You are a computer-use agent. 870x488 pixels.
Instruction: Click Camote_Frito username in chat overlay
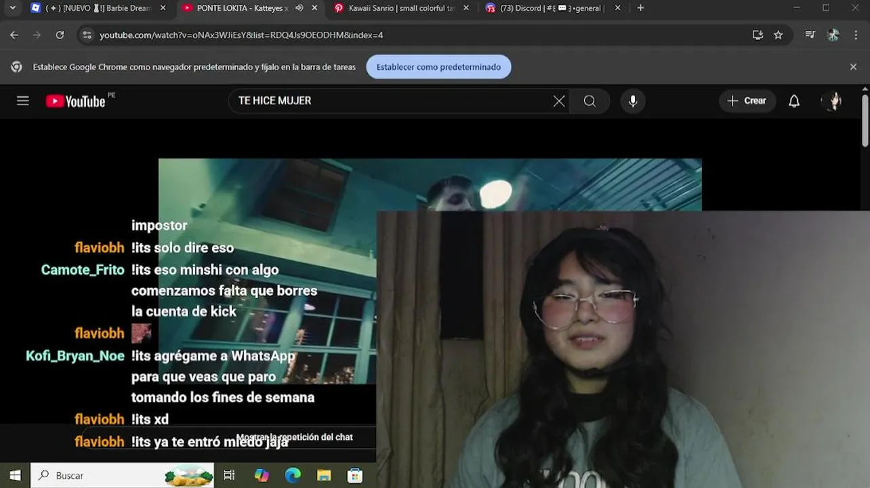pos(83,270)
